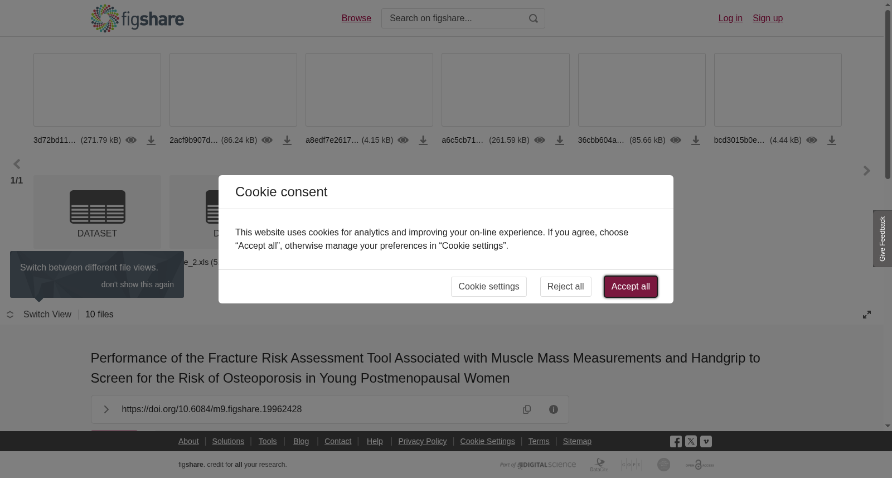Open Cookie Settings in footer
Image resolution: width=892 pixels, height=478 pixels.
pos(487,441)
